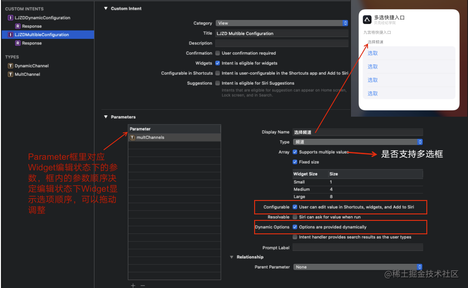Toggle Intent is eligible for widgets

tap(218, 63)
